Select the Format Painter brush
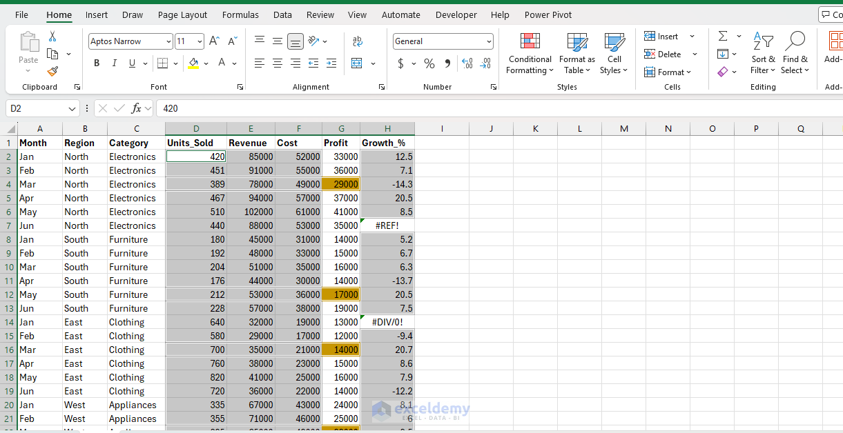843x433 pixels. [x=52, y=71]
